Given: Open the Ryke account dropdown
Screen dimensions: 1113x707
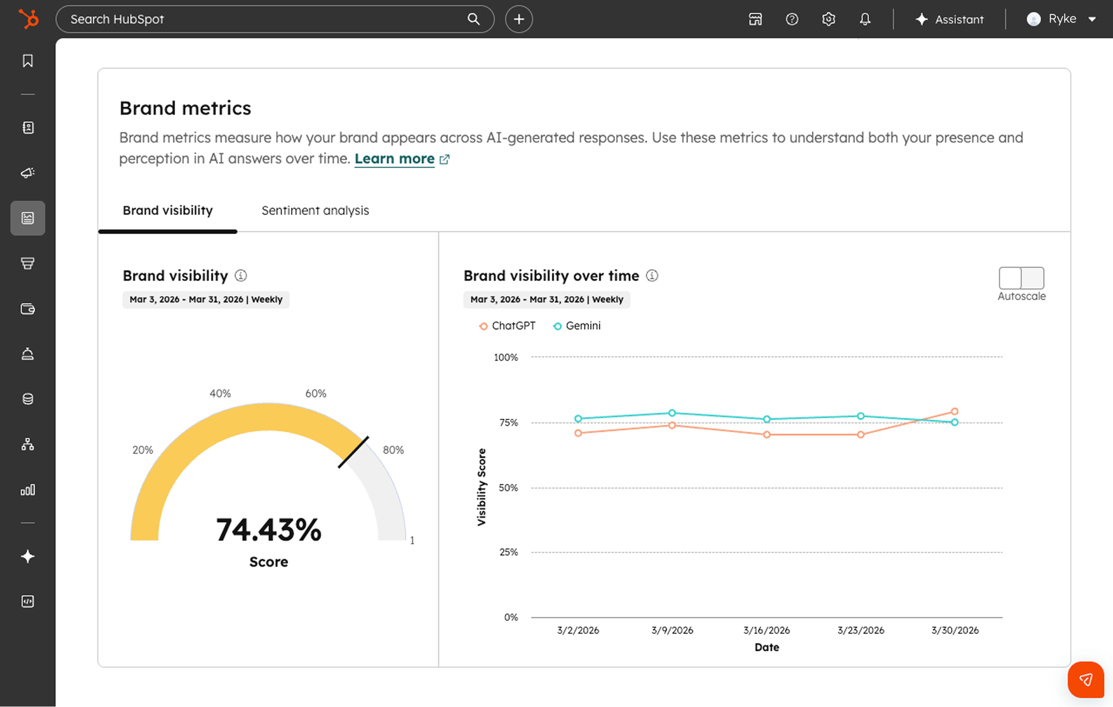Looking at the screenshot, I should click(x=1061, y=19).
